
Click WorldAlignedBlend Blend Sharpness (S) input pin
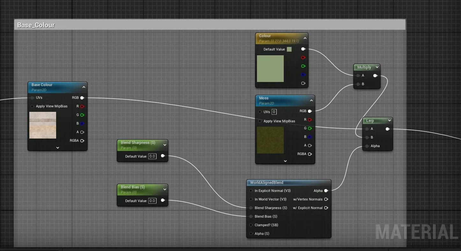[x=251, y=208]
